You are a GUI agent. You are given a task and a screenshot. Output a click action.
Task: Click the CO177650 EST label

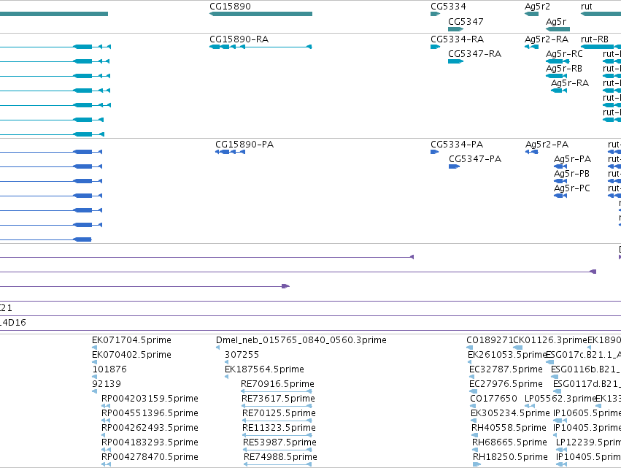(x=494, y=399)
